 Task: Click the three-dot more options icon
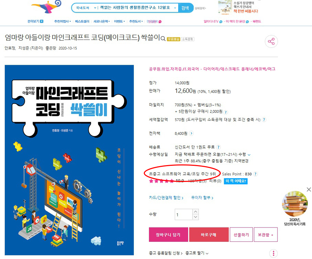tap(273, 253)
